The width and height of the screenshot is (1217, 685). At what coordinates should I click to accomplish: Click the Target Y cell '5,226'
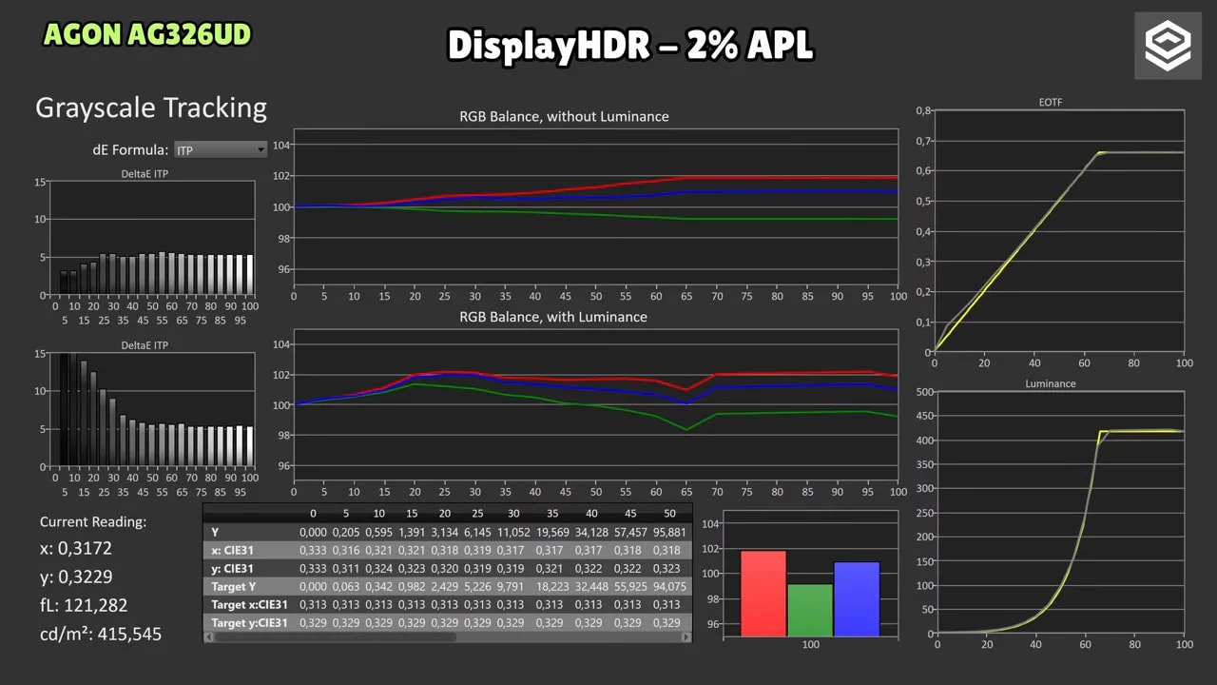click(478, 587)
